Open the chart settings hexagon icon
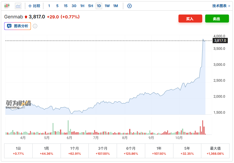The image size is (234, 163). click(129, 6)
